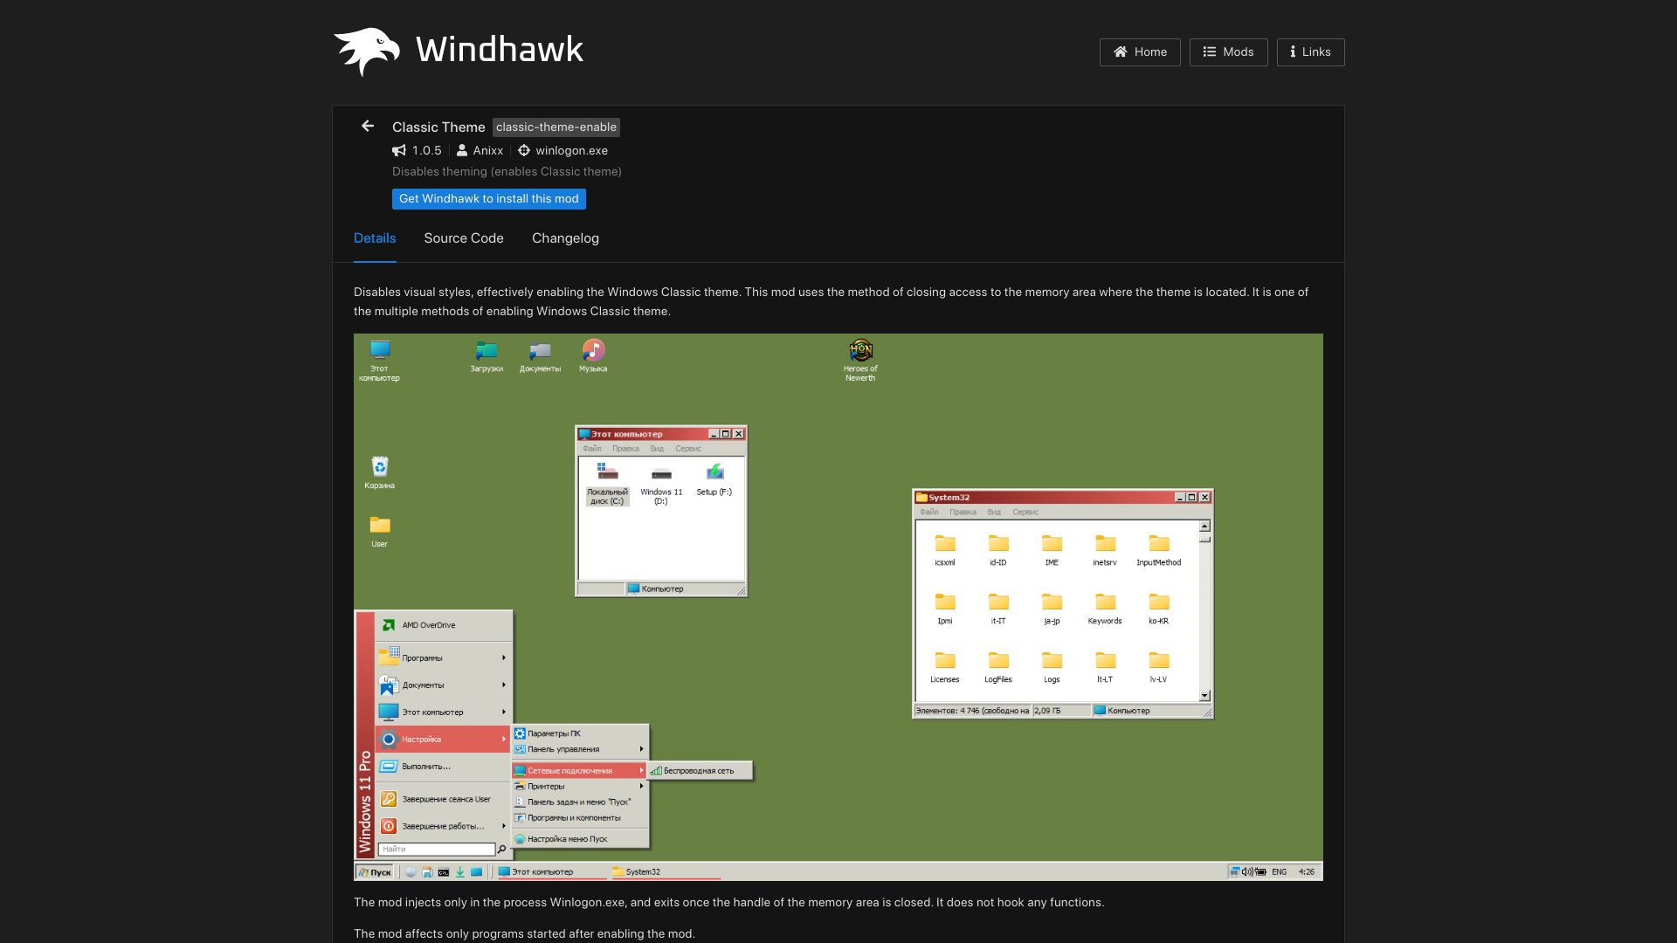
Task: Click Get Windhawk to install this mod
Action: coord(489,199)
